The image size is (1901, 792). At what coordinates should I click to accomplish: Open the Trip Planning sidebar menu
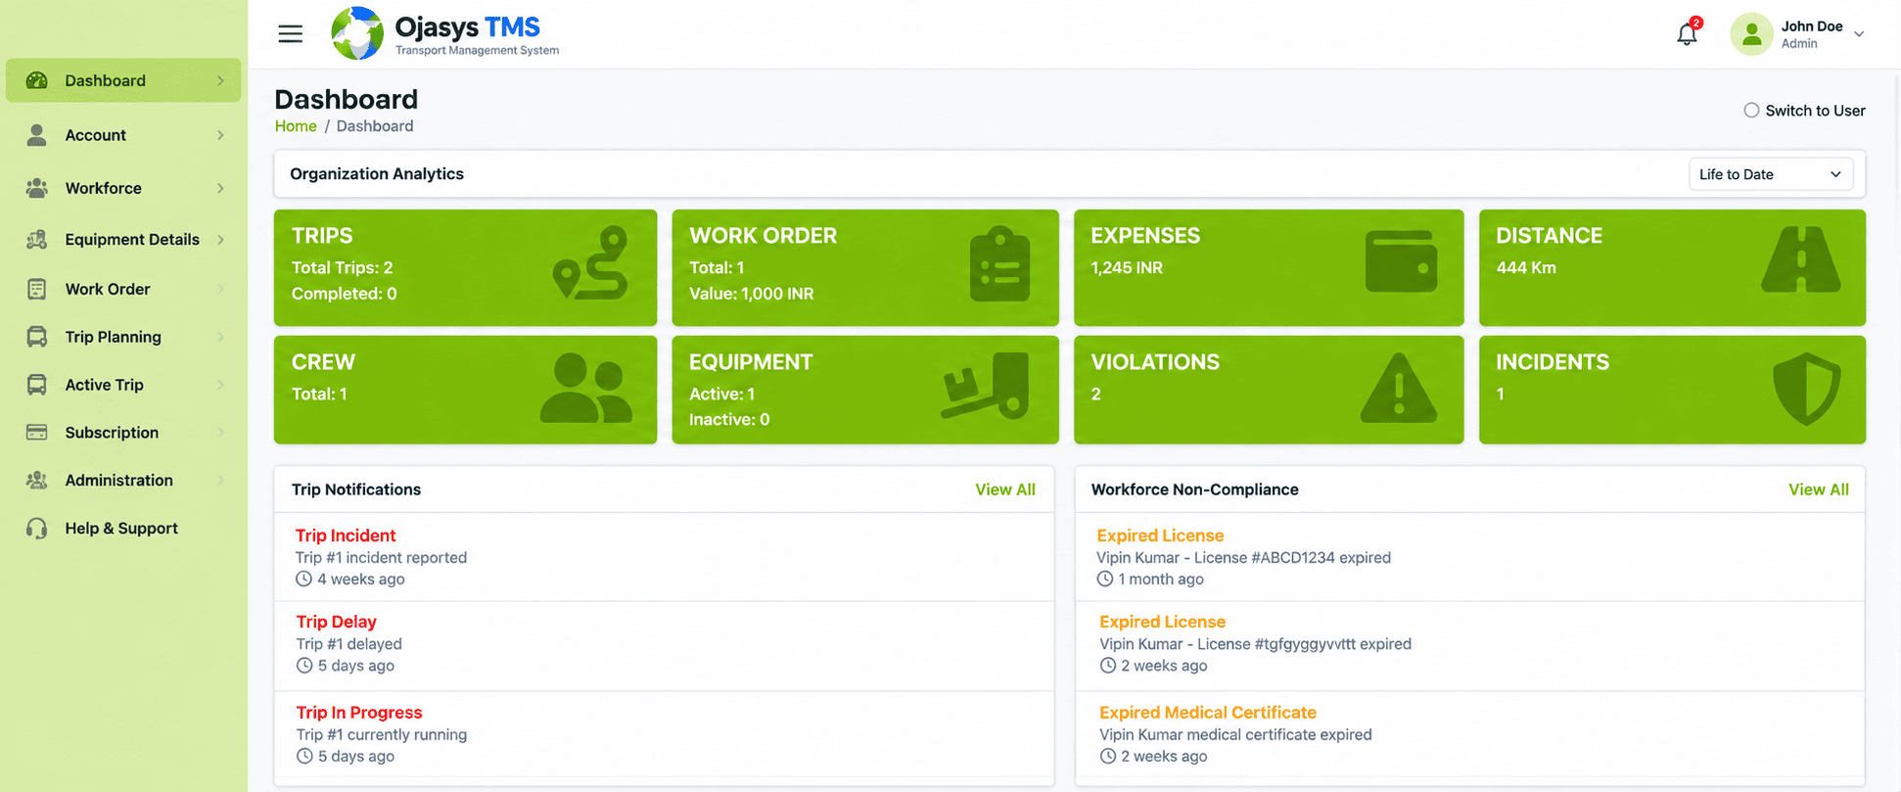(123, 337)
